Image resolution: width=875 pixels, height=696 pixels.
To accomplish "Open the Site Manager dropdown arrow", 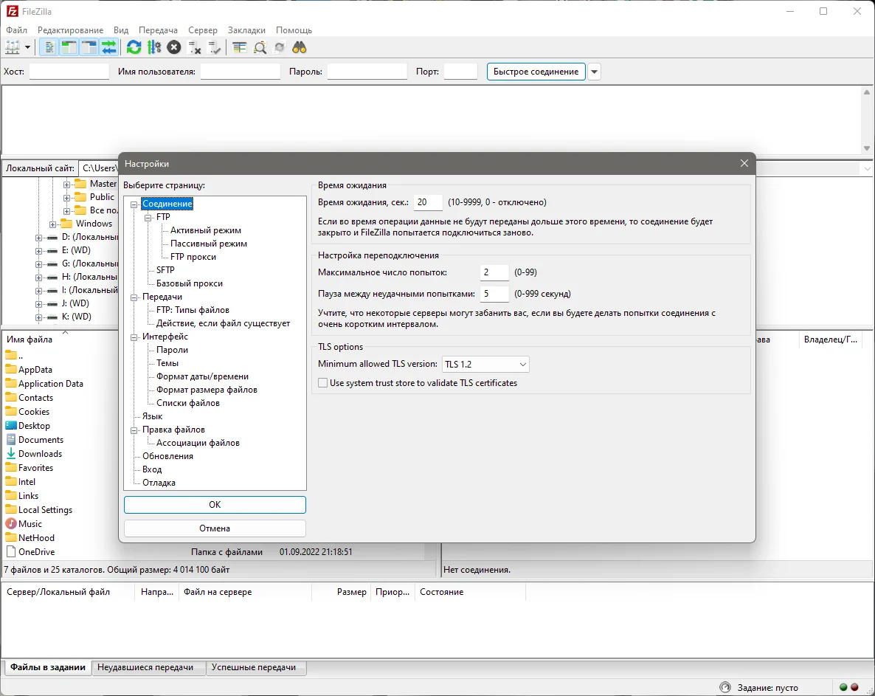I will (27, 47).
